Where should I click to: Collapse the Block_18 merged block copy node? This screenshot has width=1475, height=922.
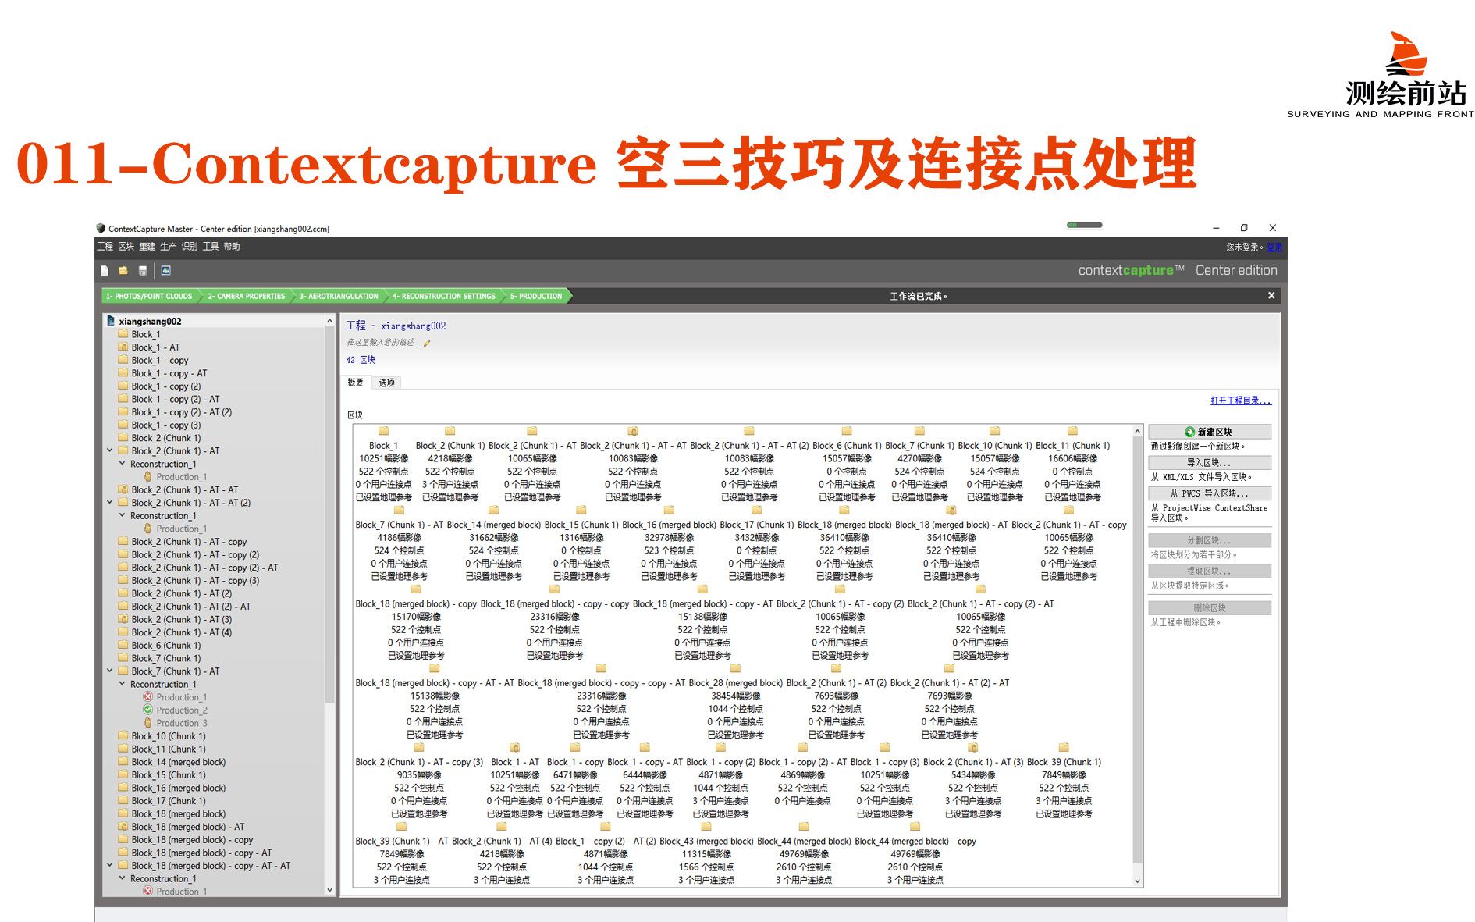[x=109, y=865]
